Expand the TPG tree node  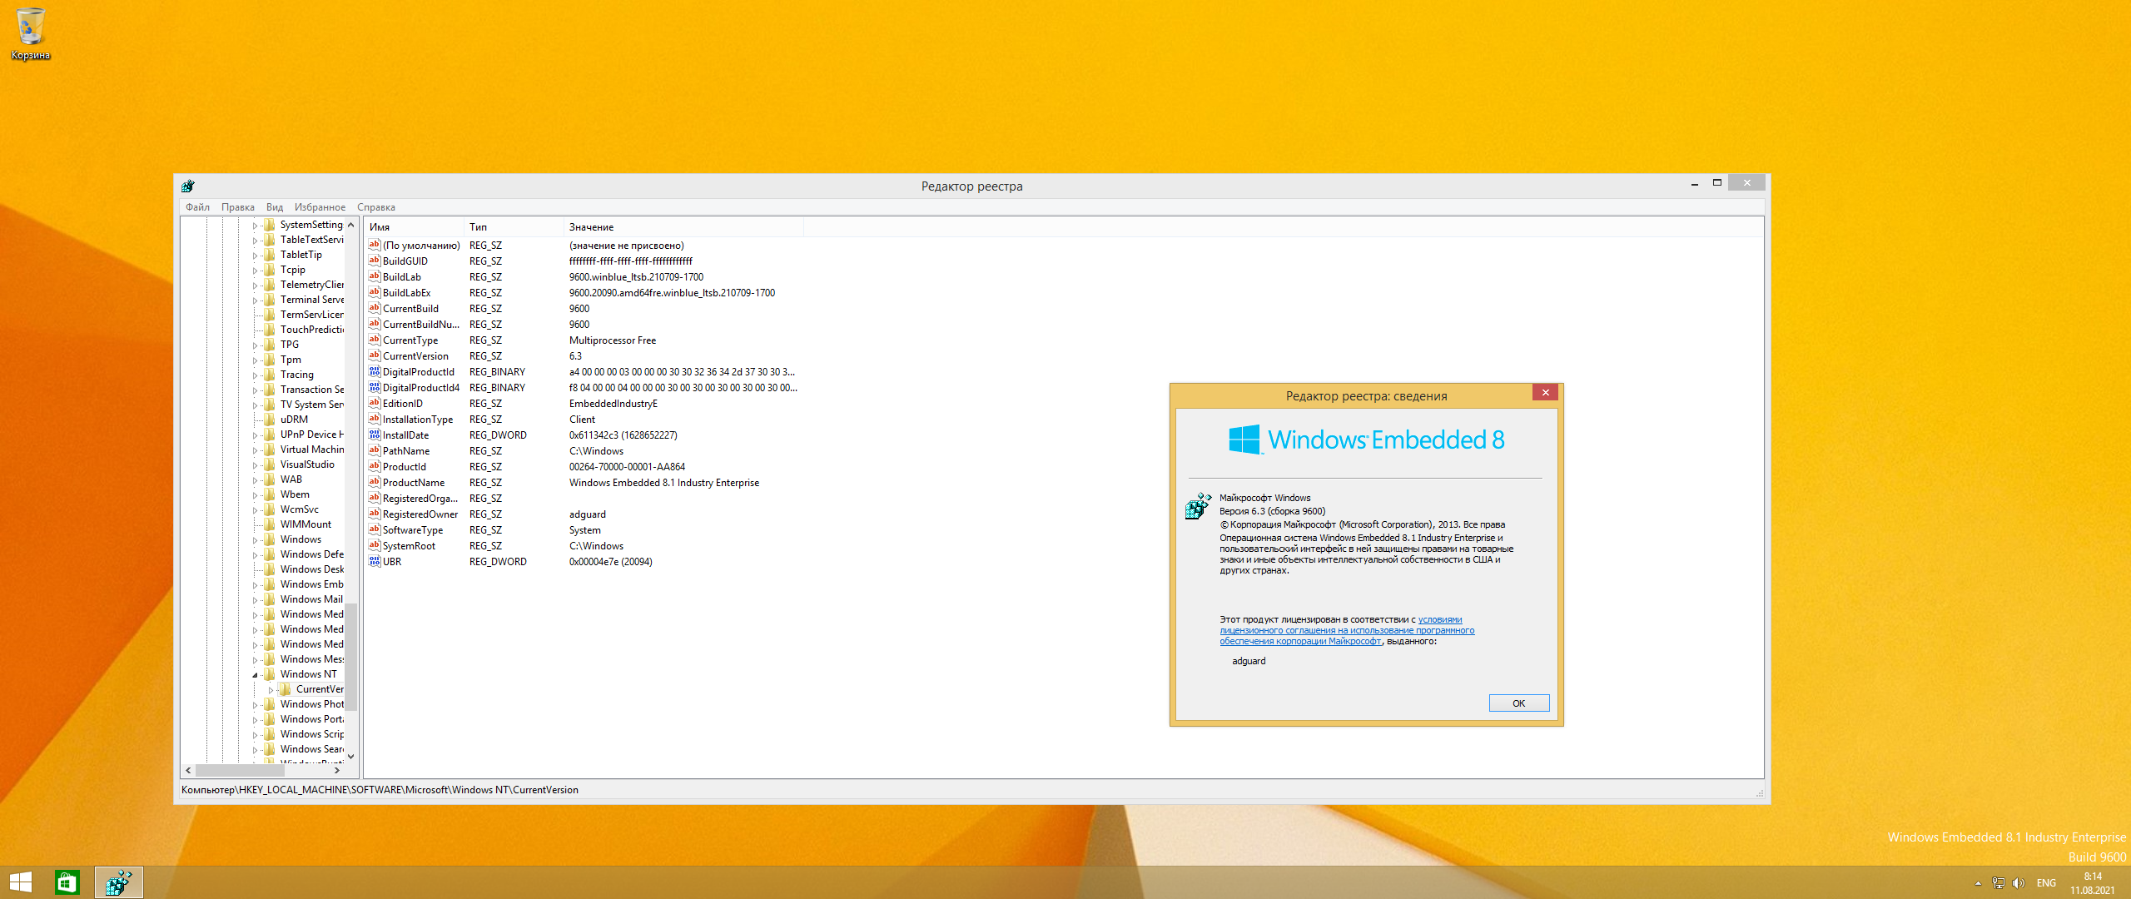point(255,345)
